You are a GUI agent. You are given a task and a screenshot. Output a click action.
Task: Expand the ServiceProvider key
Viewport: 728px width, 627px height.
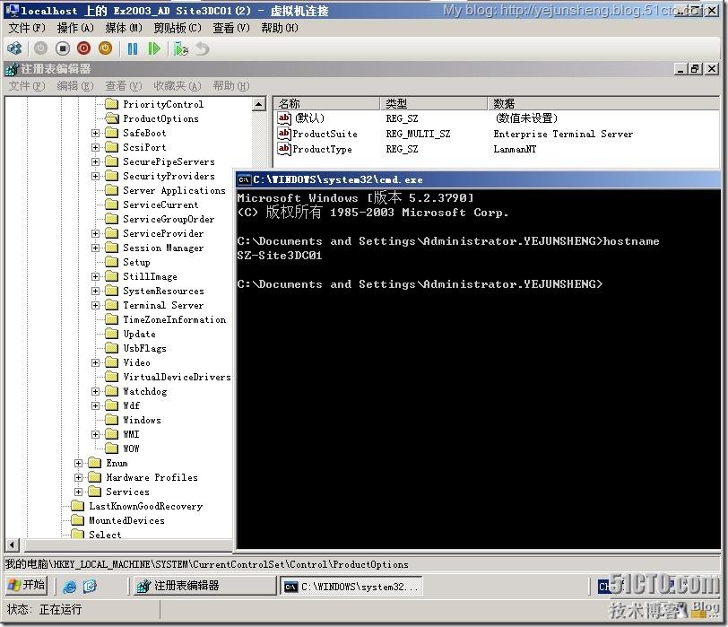[95, 233]
